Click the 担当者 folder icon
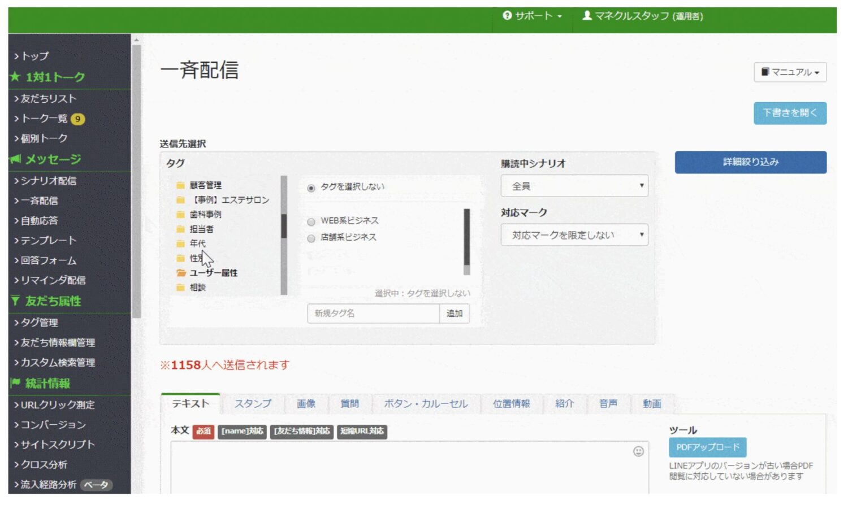 coord(180,229)
